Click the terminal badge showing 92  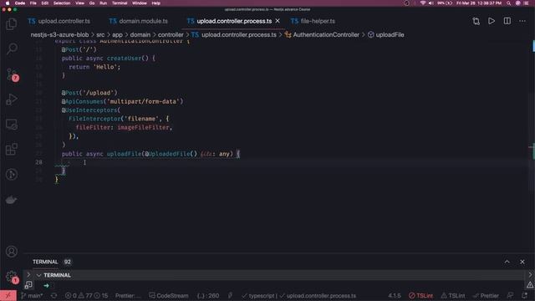(x=67, y=262)
